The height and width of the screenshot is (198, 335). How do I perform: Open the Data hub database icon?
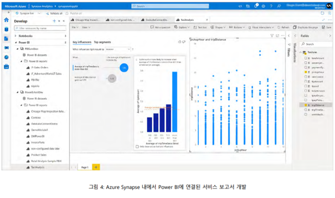6,29
